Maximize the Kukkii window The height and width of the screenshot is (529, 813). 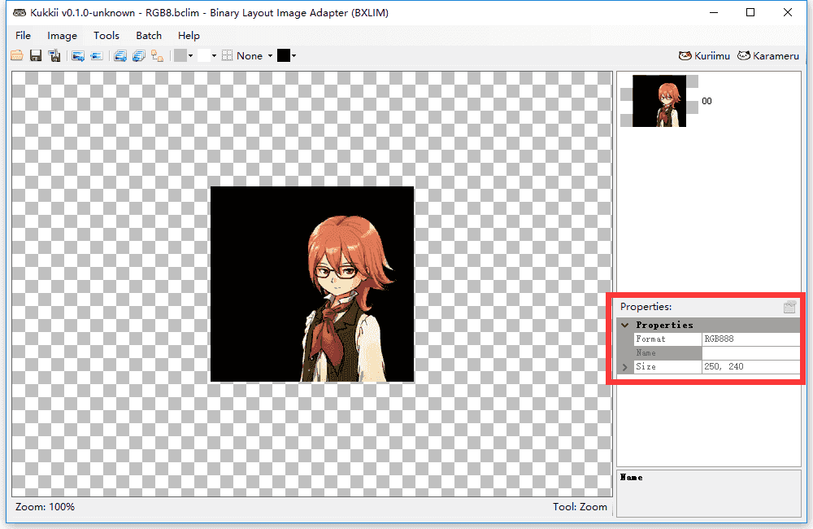point(750,12)
